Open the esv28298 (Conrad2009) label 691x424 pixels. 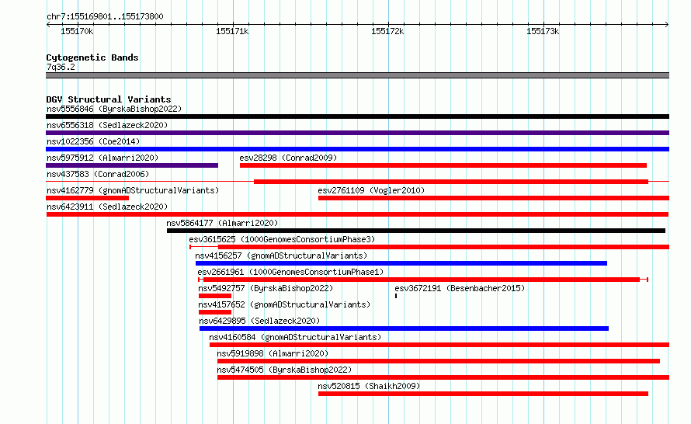pos(288,158)
